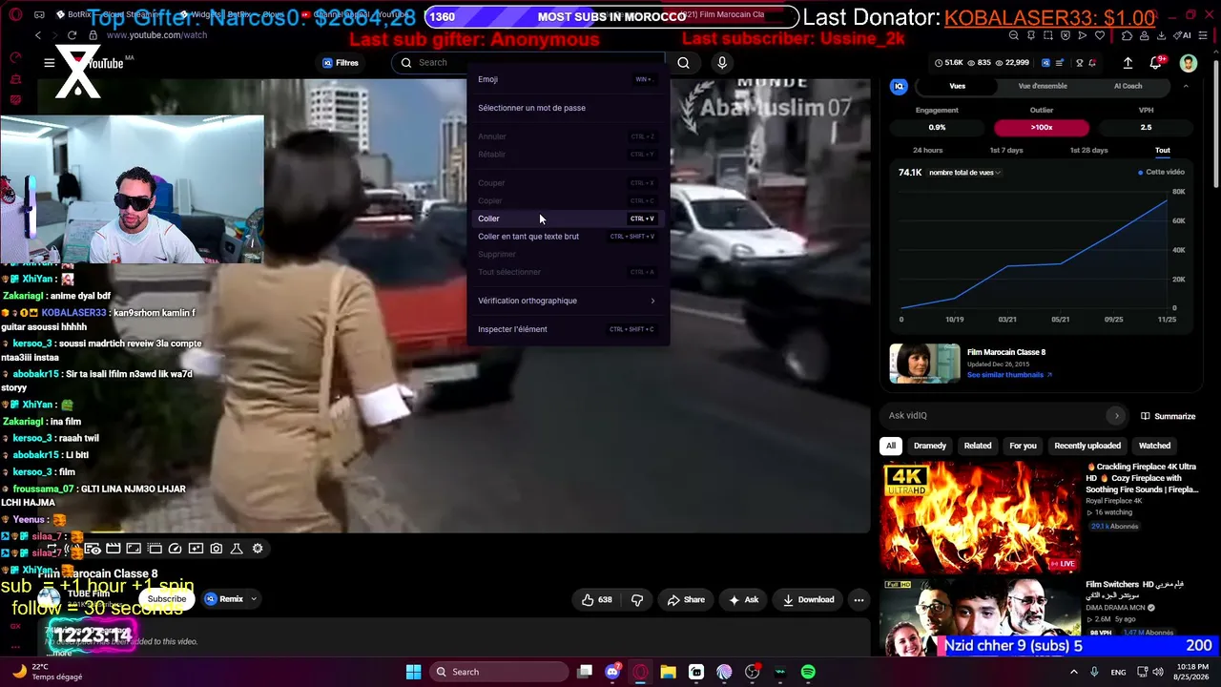This screenshot has height=687, width=1221.
Task: Click the camera screenshot icon in video toolbar
Action: point(217,549)
